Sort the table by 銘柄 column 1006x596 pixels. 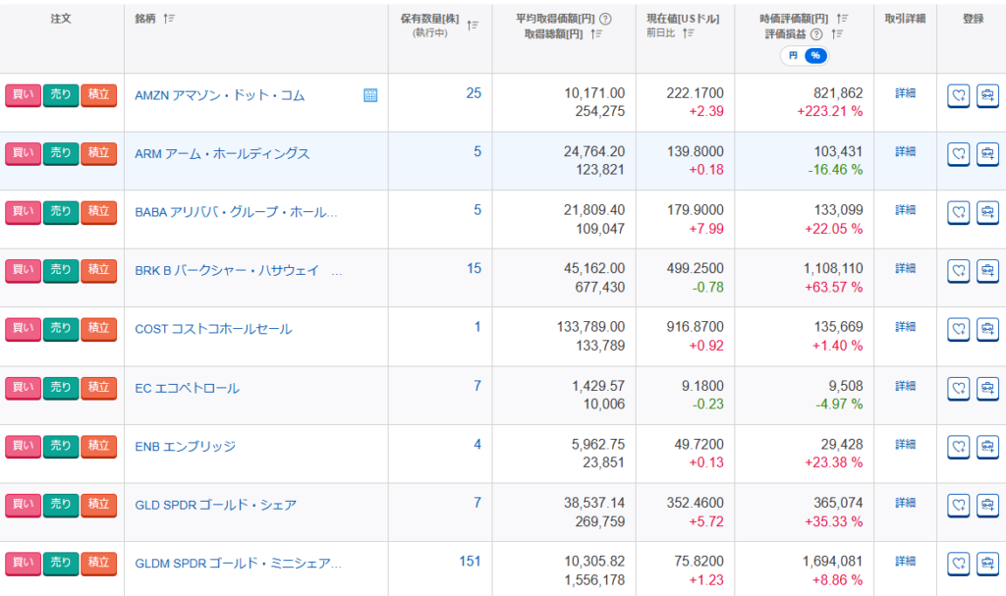click(168, 19)
